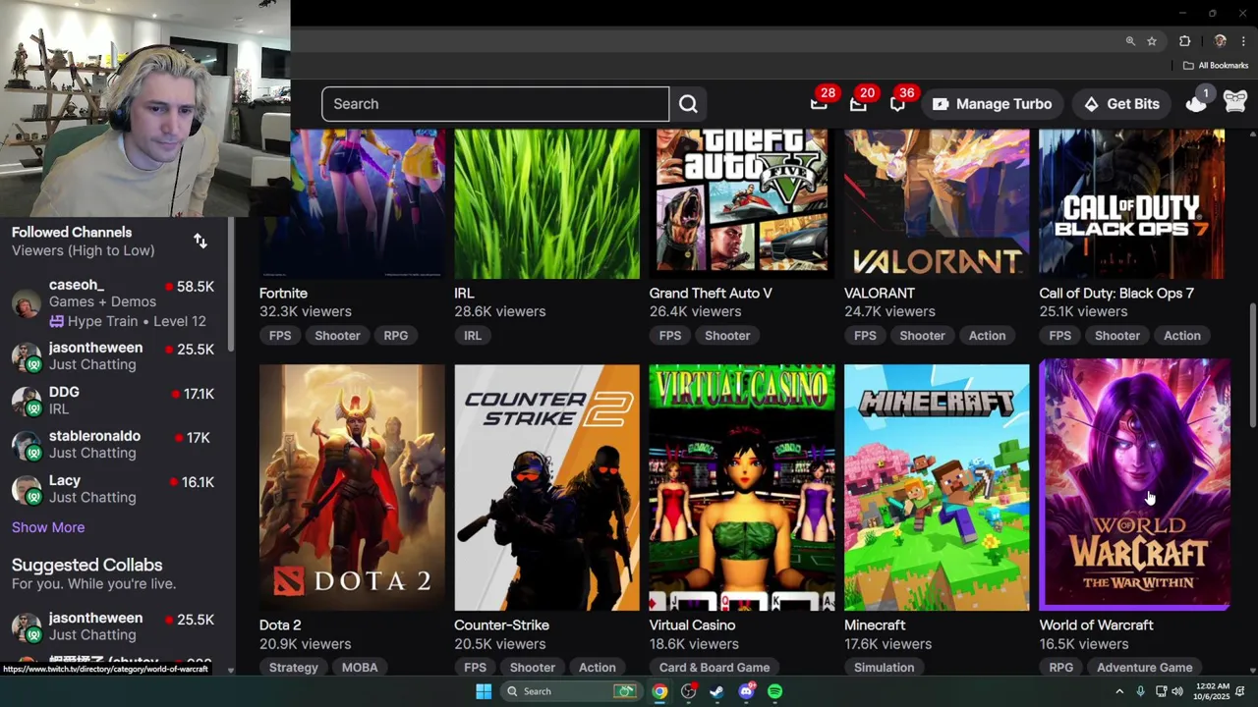Open the Grand Theft Auto V title link
The height and width of the screenshot is (707, 1258).
click(x=711, y=293)
